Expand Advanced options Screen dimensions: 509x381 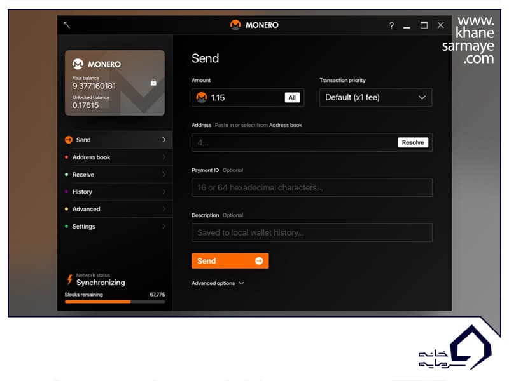point(218,283)
